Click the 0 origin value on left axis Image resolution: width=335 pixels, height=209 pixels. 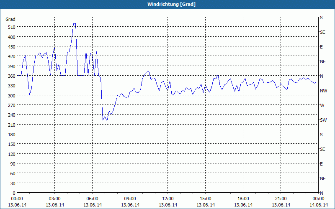pos(14,193)
